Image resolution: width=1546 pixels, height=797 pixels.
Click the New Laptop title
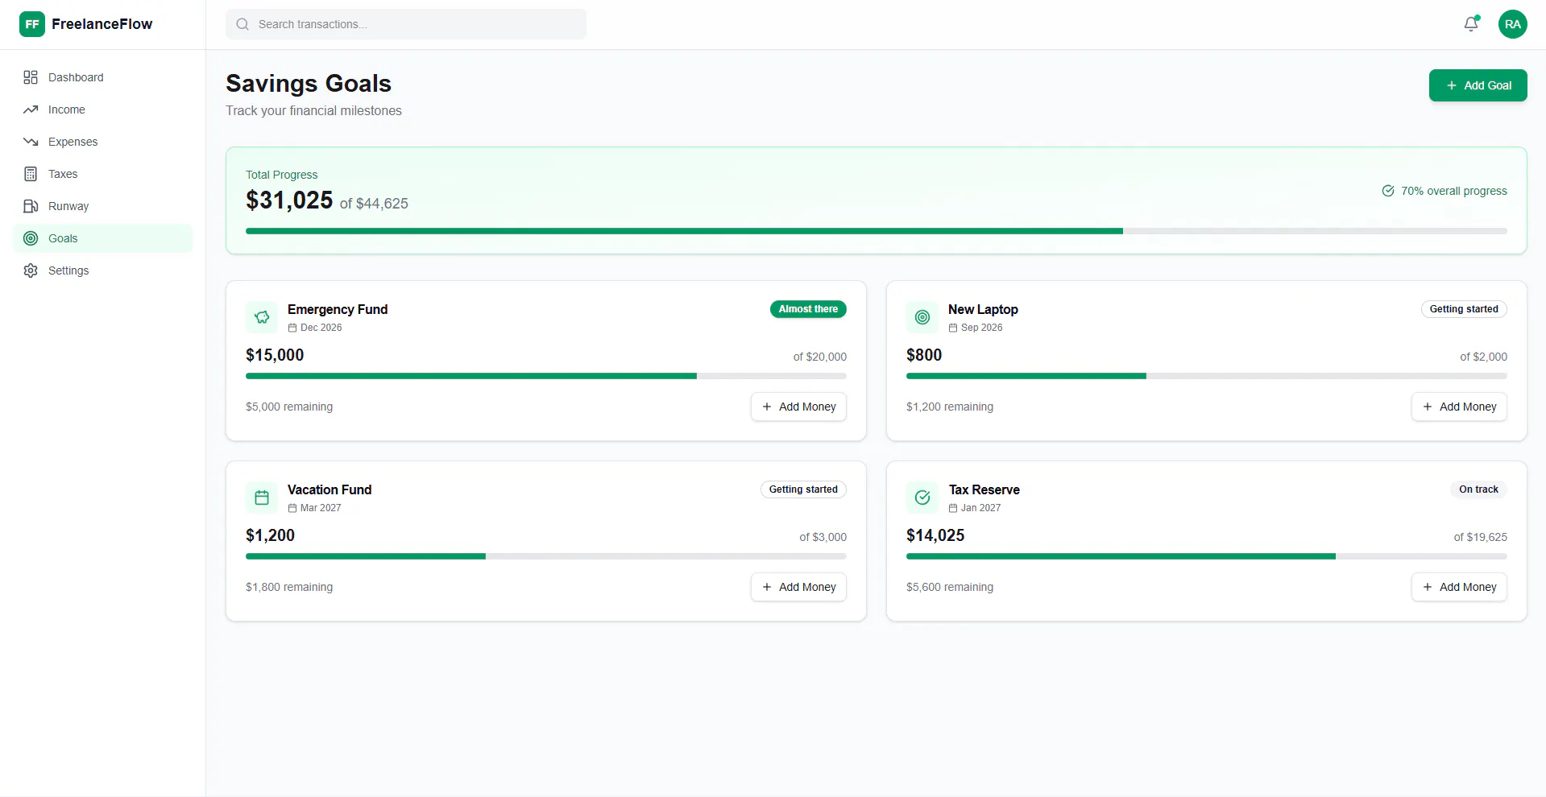tap(983, 309)
